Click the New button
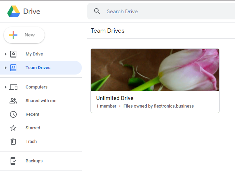Screen dimensions: 235x177 (24, 35)
